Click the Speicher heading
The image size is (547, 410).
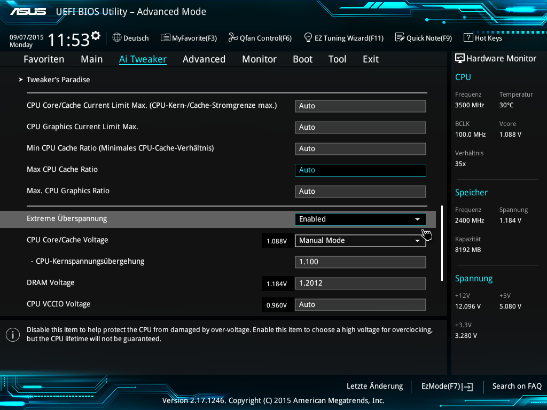(x=471, y=192)
